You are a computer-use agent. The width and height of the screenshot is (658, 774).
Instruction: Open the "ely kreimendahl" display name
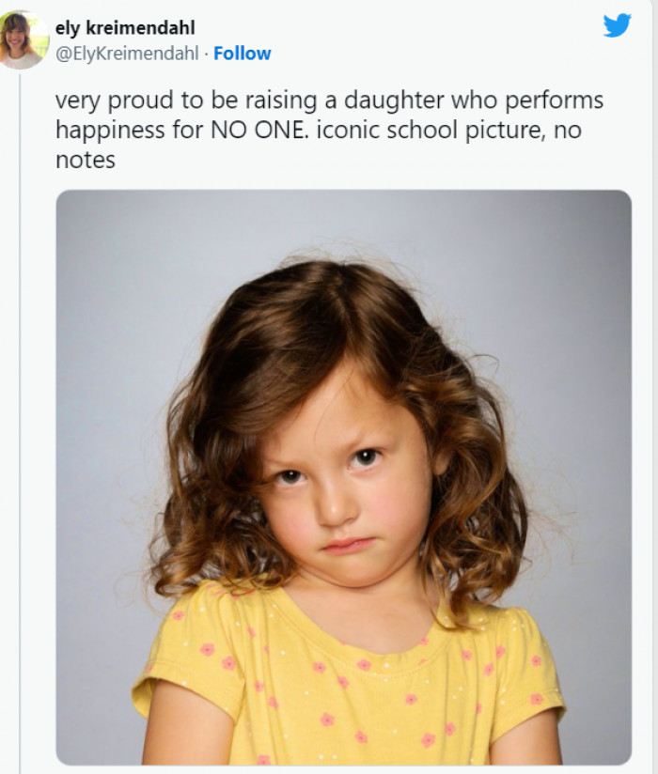[126, 28]
